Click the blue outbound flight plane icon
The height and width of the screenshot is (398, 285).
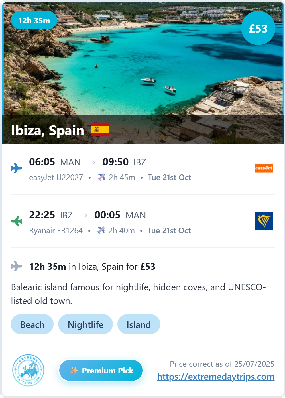(17, 168)
